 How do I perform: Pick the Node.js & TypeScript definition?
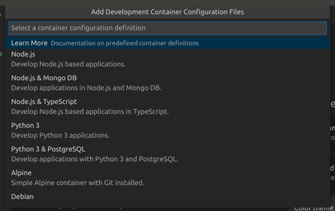pyautogui.click(x=167, y=107)
